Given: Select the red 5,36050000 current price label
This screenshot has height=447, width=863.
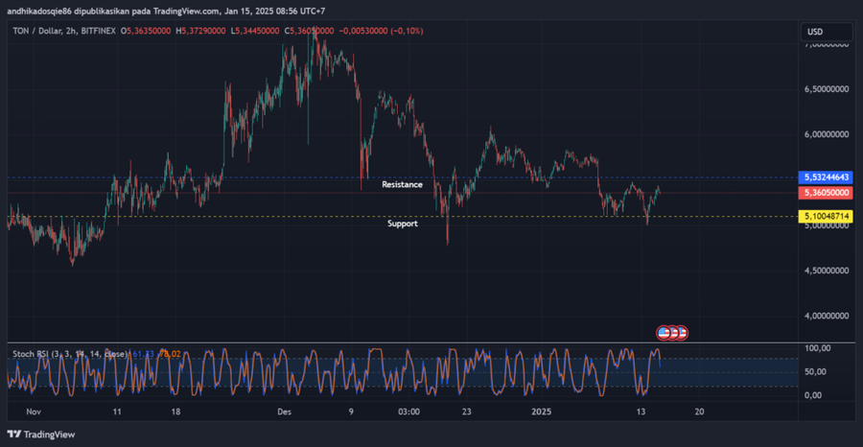Looking at the screenshot, I should coord(825,193).
